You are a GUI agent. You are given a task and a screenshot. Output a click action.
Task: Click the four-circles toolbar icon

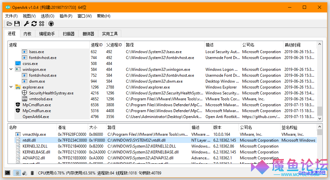point(42,24)
